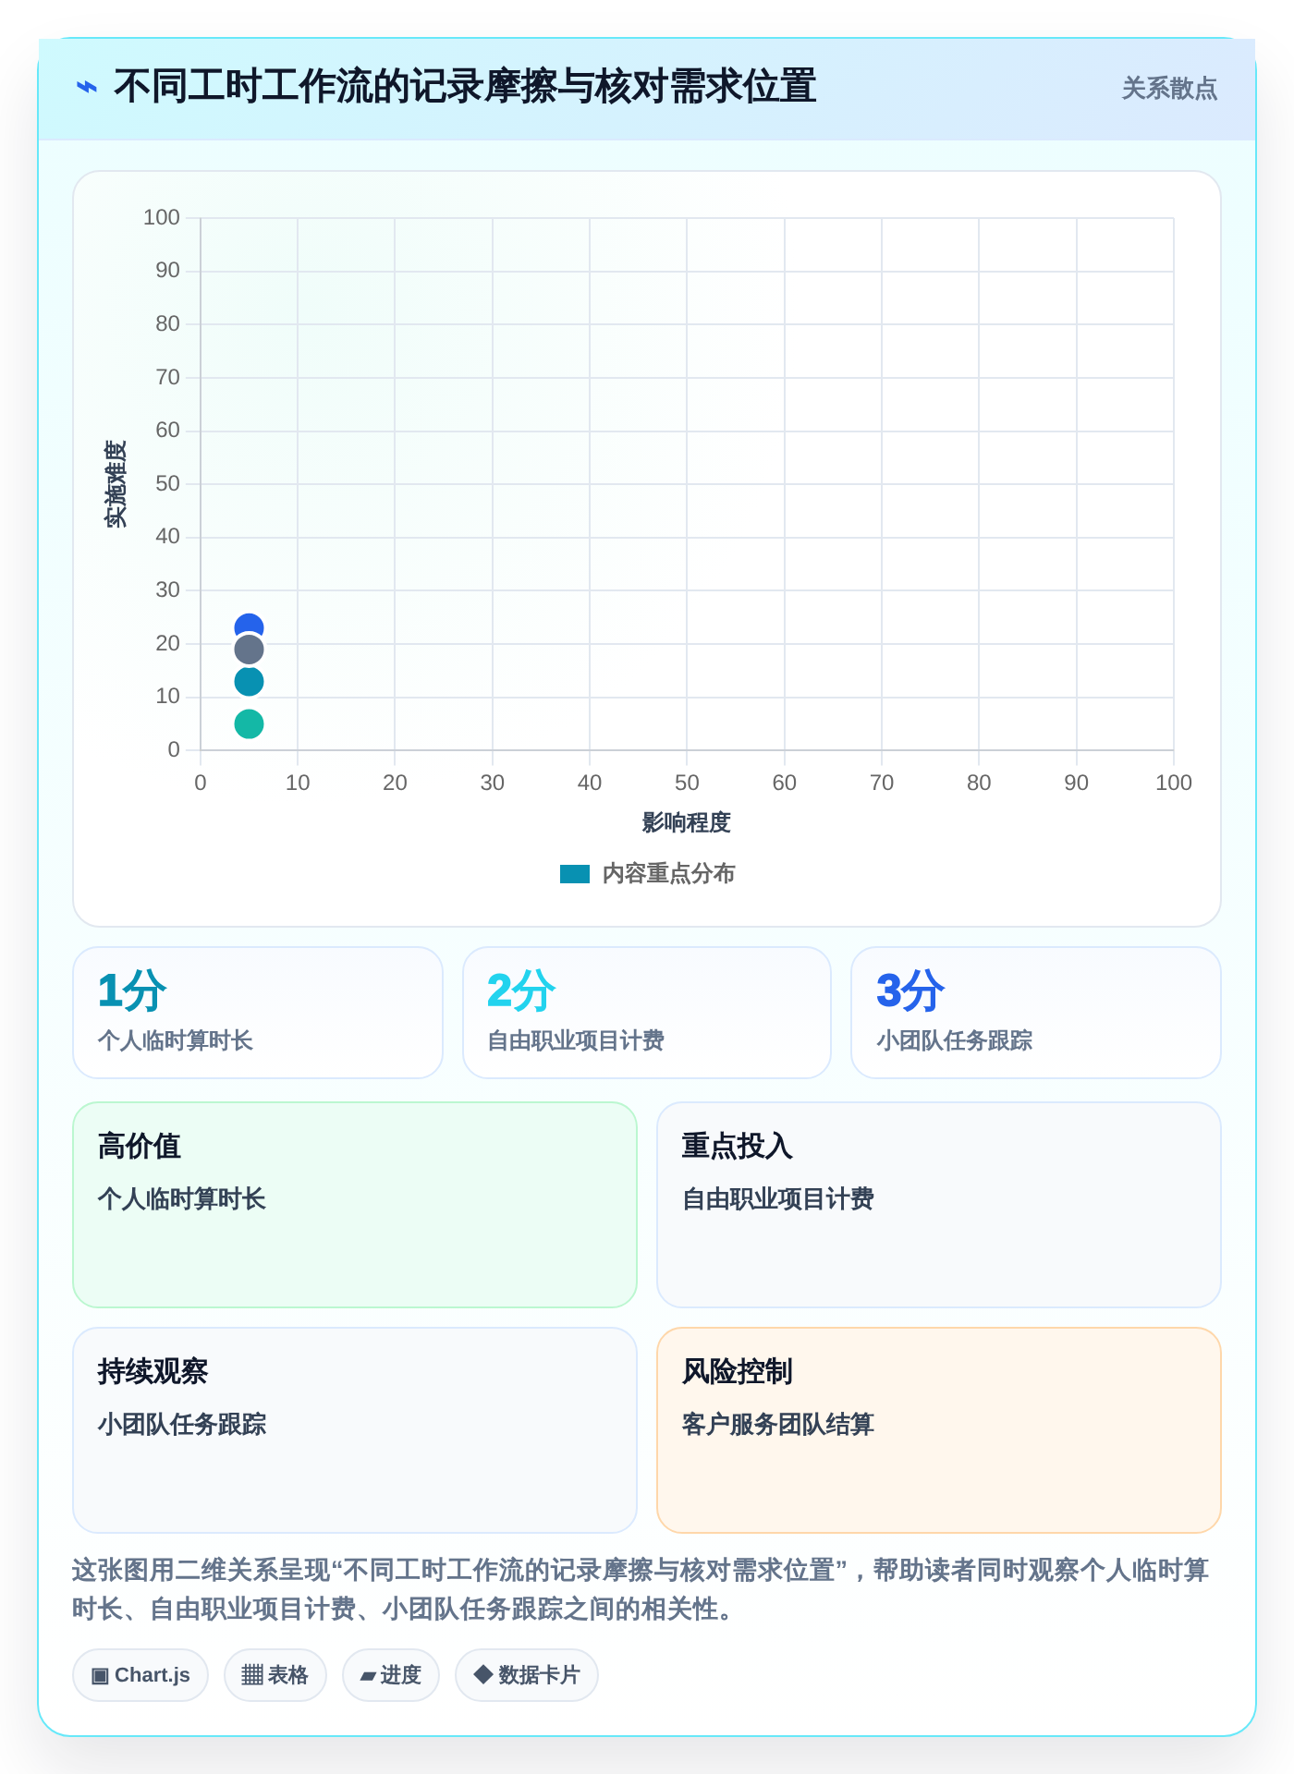Viewport: 1294px width, 1774px height.
Task: Click 个人临时算时长 text in 高价值 card
Action: click(182, 1198)
